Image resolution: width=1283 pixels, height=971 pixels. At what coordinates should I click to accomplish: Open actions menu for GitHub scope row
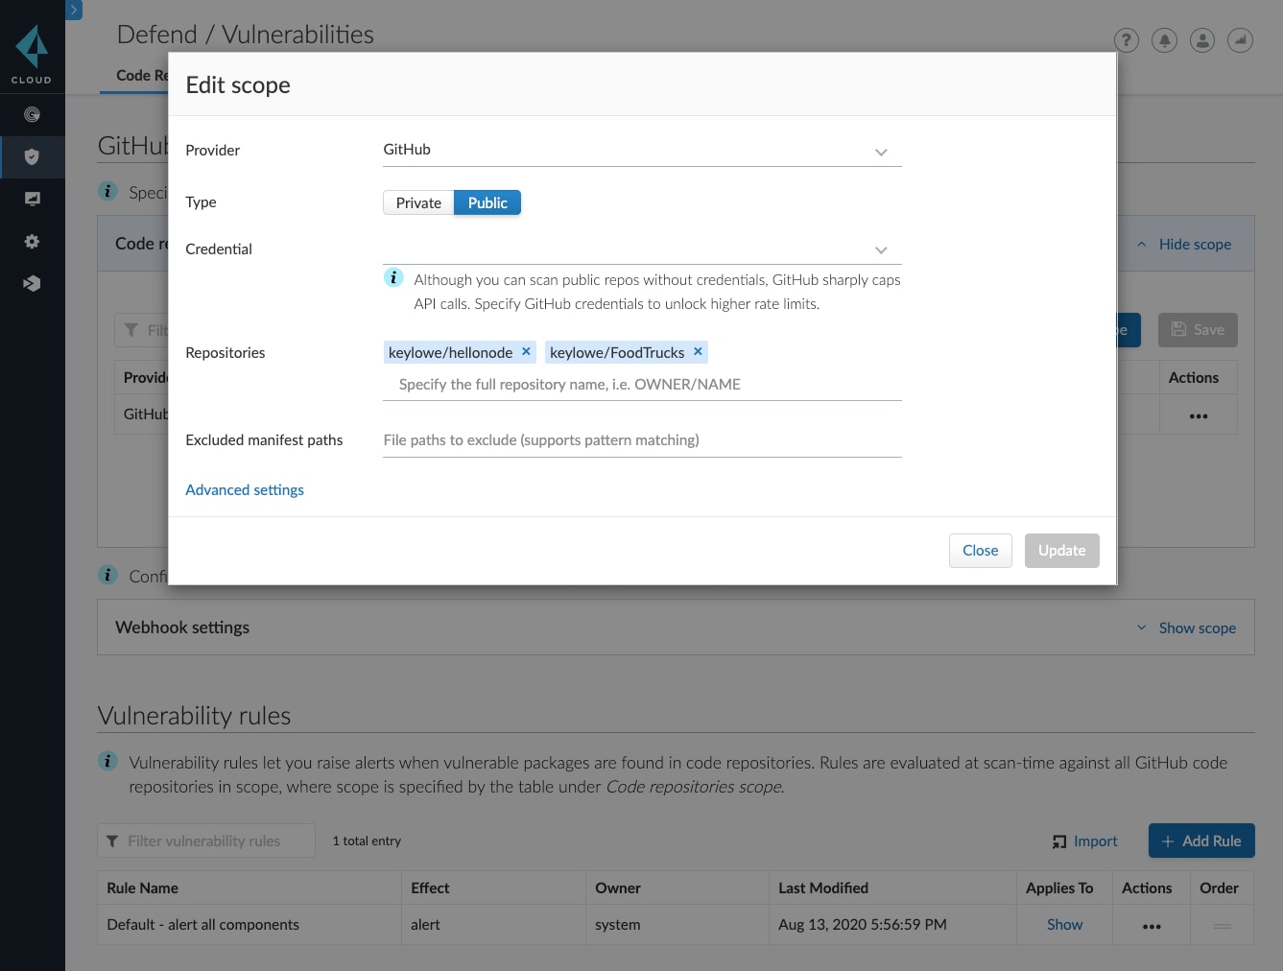[x=1199, y=416]
